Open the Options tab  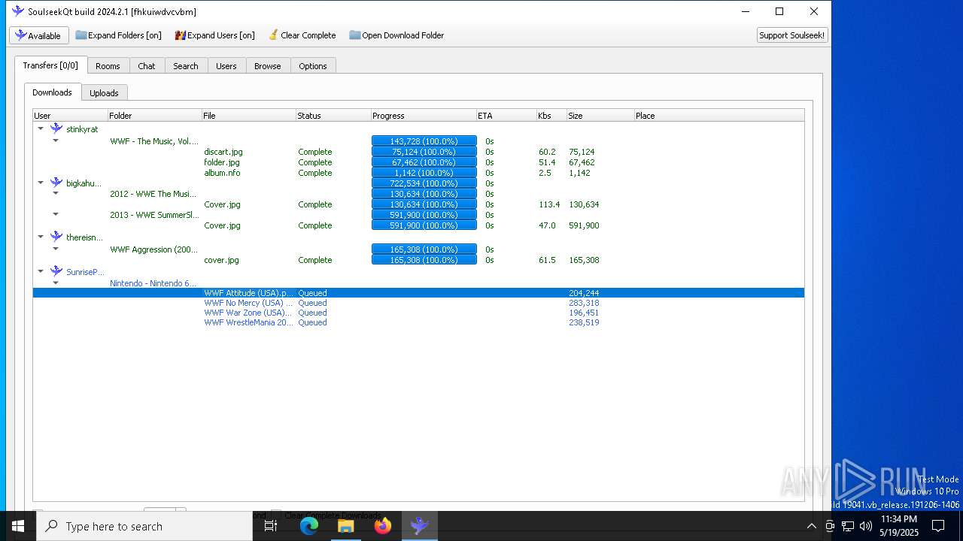tap(313, 66)
